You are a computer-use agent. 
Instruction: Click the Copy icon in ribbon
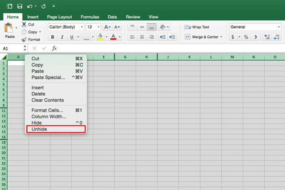(x=24, y=32)
